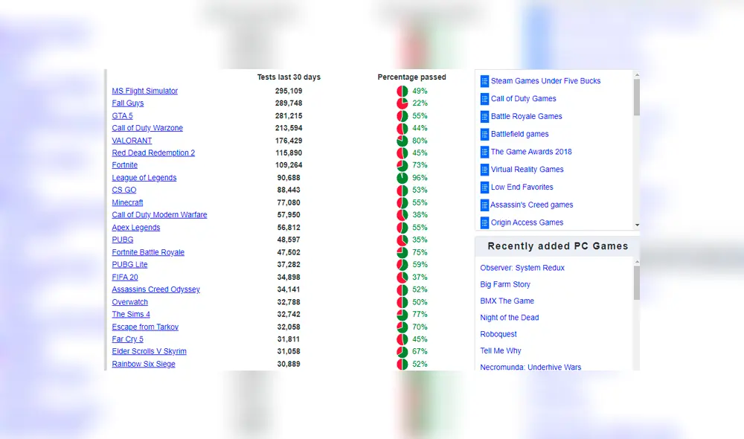This screenshot has width=744, height=439.
Task: Open The Game Awards 2018 list
Action: tap(531, 152)
